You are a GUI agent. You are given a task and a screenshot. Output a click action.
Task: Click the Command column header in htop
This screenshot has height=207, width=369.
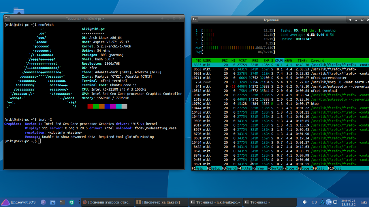tap(317, 61)
